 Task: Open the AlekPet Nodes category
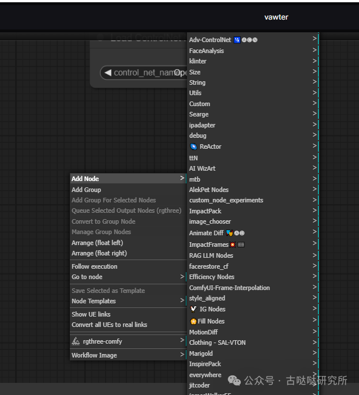[x=253, y=190]
